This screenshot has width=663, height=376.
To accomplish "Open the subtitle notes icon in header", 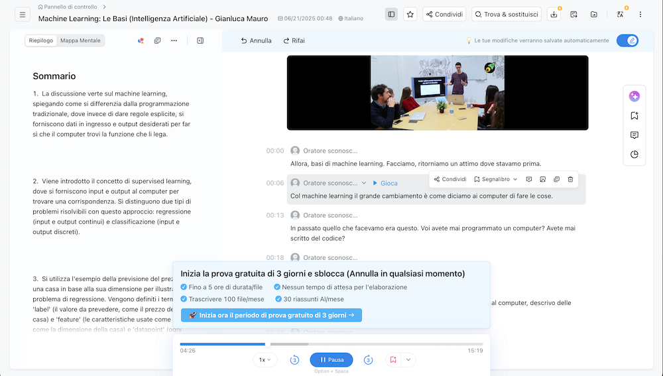I will coord(573,15).
